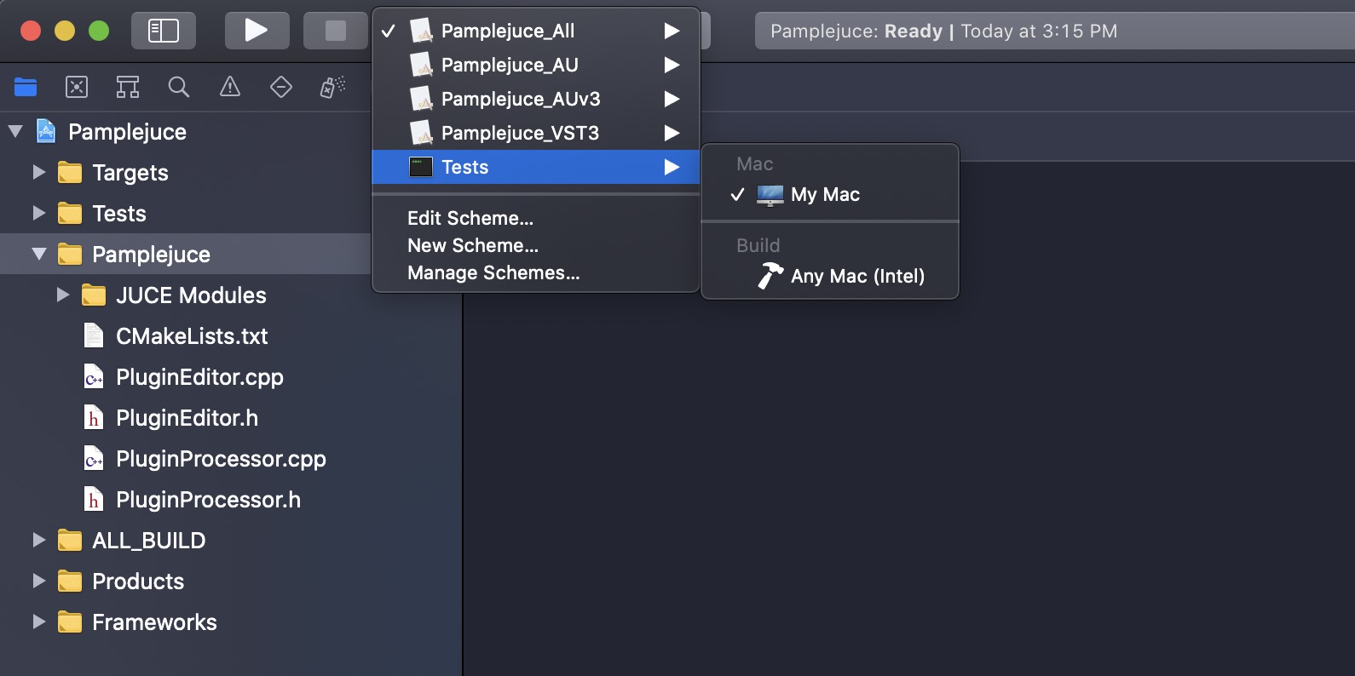Expand the Targets folder
This screenshot has width=1355, height=676.
click(x=37, y=172)
